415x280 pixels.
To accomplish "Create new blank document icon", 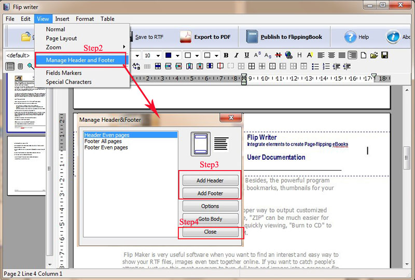I will point(364,55).
